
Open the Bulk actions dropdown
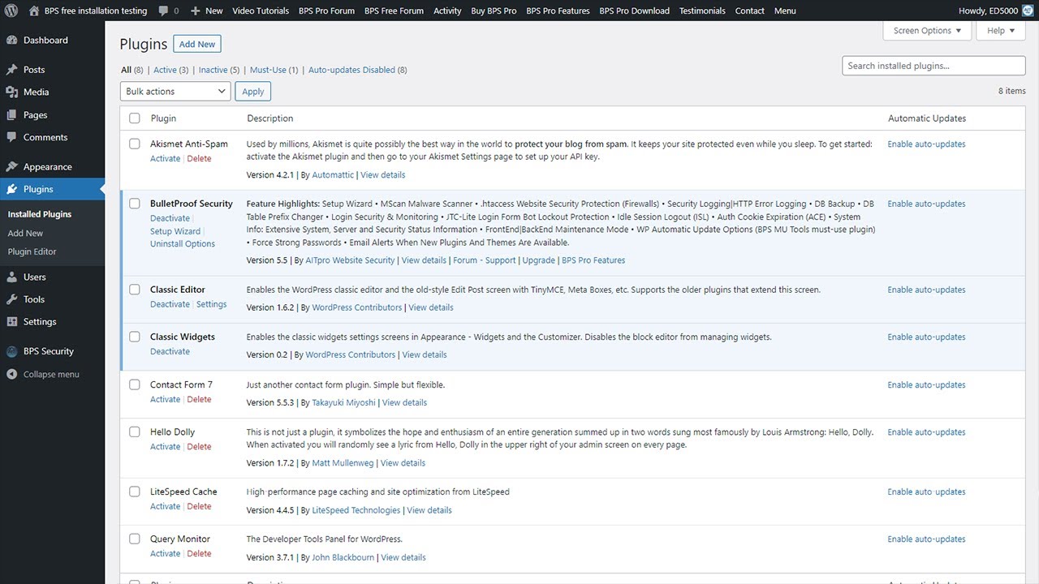[x=175, y=92]
